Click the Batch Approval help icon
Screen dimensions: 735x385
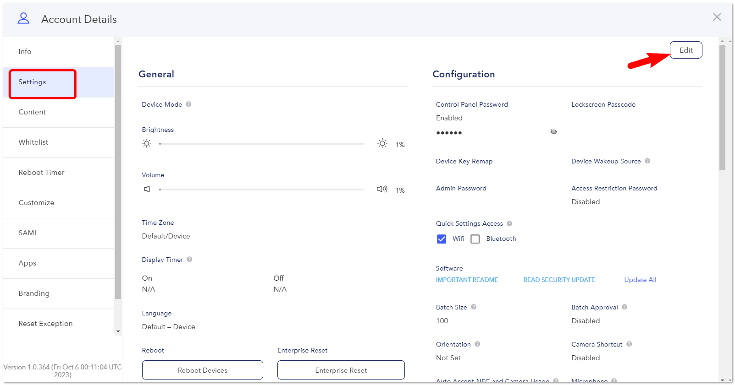pyautogui.click(x=624, y=307)
